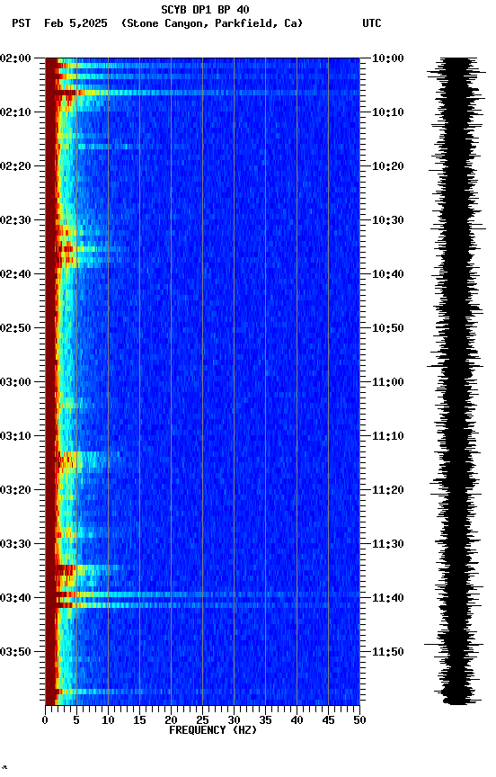Viewport: 496px width, 777px height.
Task: Click the 02:40 PST time label
Action: (15, 274)
